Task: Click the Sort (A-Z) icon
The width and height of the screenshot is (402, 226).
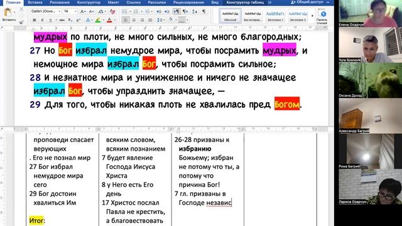Action: (195, 11)
